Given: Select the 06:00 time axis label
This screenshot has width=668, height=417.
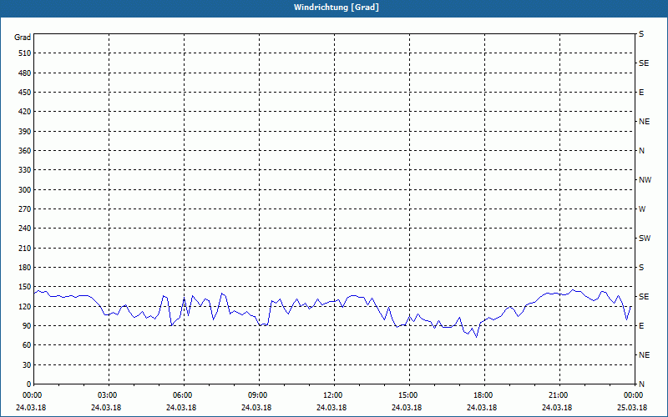Looking at the screenshot, I should (184, 395).
